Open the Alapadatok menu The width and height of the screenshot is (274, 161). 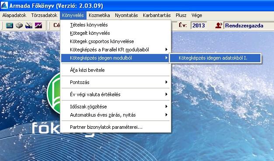point(14,15)
